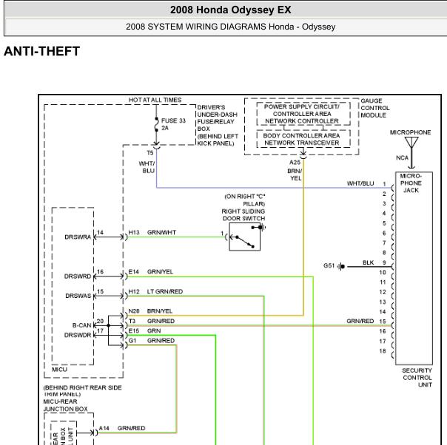
Task: Select the "T5" connector label
Action: (x=150, y=153)
